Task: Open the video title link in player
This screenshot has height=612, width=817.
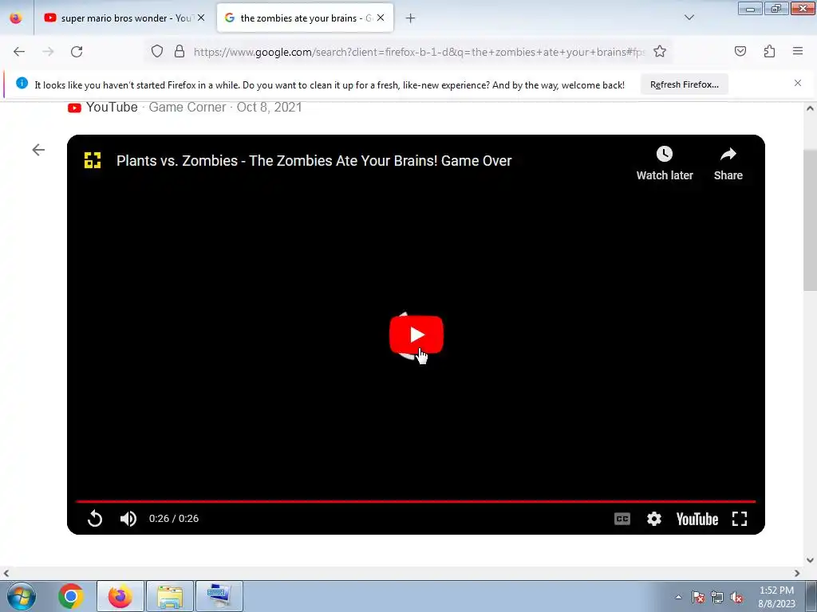Action: pyautogui.click(x=314, y=161)
